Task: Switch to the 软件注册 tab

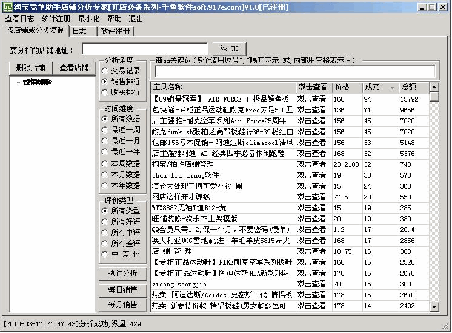Action: [116, 31]
